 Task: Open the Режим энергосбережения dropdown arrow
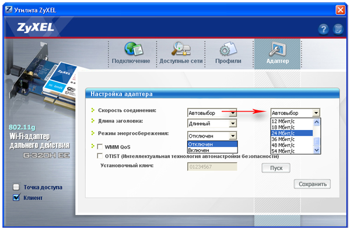pos(233,136)
